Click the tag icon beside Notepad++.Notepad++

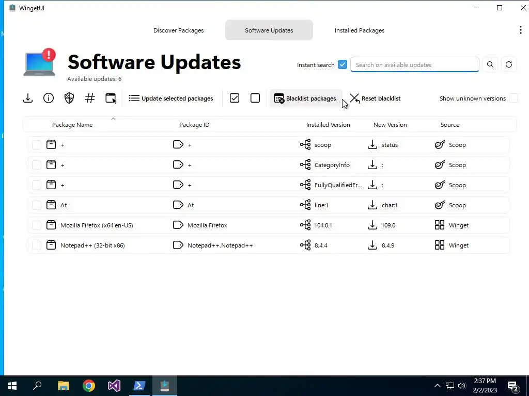point(178,245)
